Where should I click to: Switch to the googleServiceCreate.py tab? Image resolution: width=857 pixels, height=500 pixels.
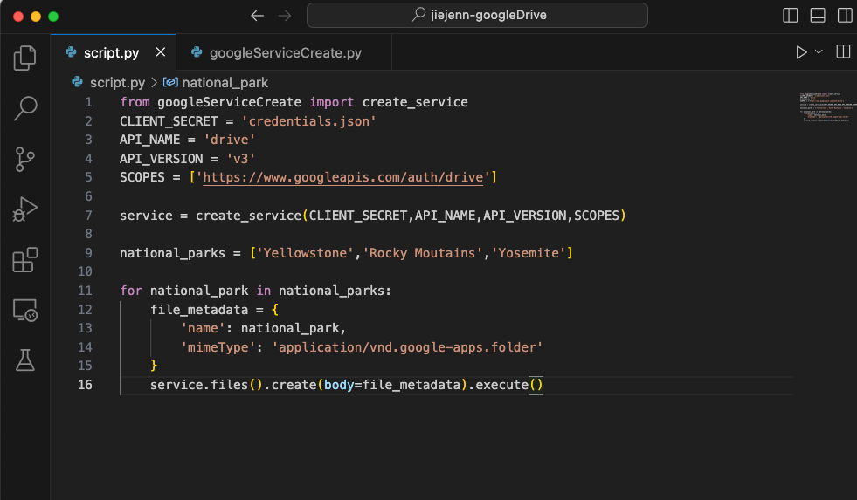tap(286, 53)
